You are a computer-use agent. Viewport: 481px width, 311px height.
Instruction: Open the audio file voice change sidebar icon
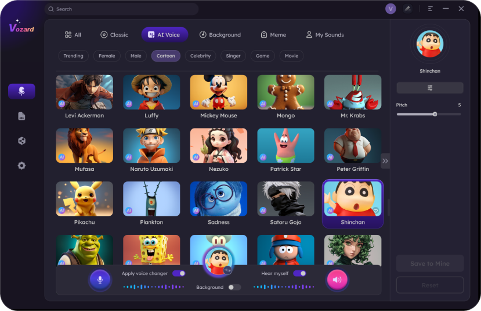[21, 116]
